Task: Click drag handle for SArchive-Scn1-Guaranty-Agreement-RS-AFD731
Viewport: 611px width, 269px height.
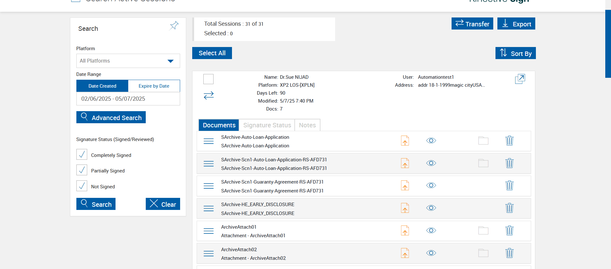Action: [208, 186]
